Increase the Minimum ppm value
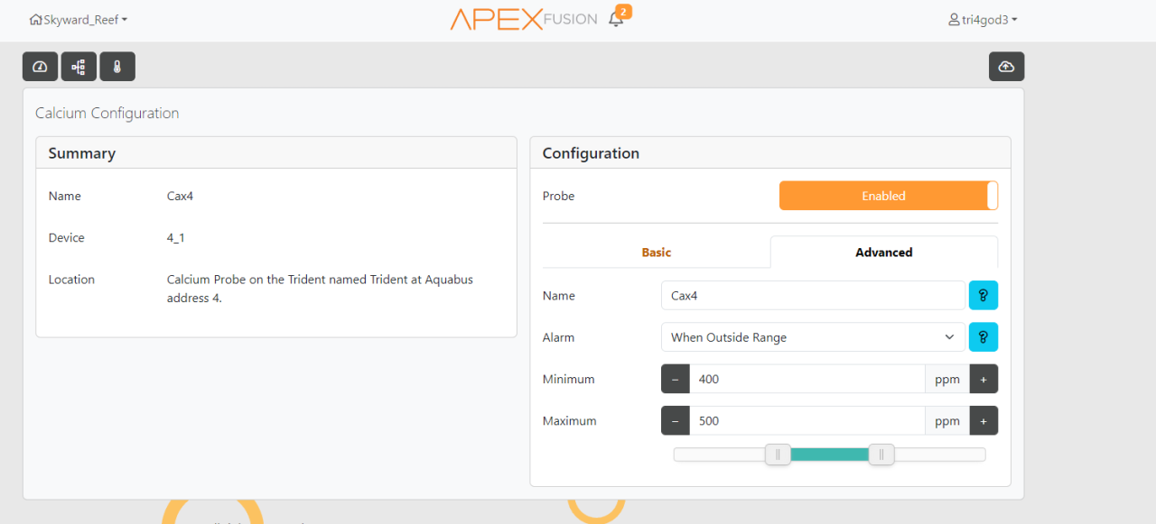The width and height of the screenshot is (1156, 524). [x=984, y=380]
